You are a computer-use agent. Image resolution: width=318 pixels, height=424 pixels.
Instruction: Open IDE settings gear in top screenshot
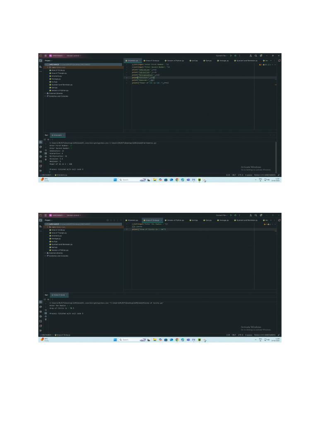tap(261, 56)
